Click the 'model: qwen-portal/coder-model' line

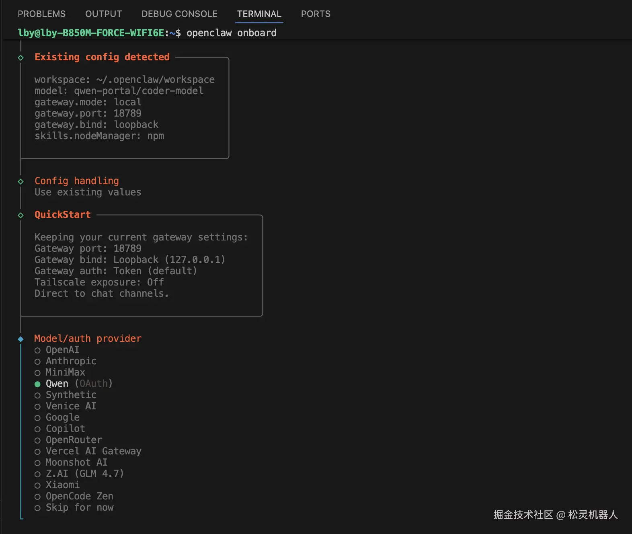119,91
